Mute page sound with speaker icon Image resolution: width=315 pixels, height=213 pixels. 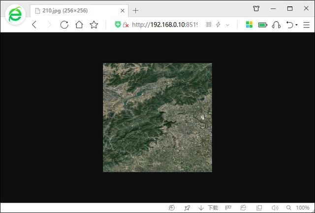click(275, 208)
